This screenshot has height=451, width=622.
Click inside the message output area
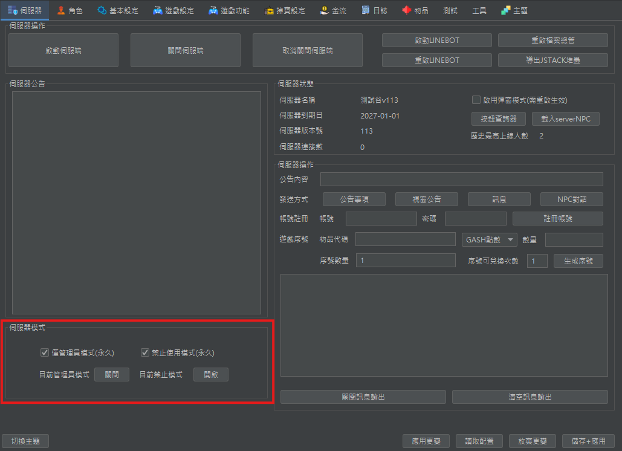[x=444, y=325]
